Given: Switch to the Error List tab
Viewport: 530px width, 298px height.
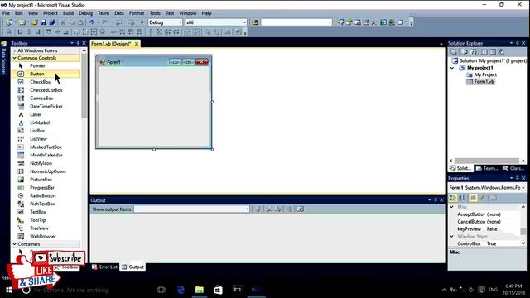Looking at the screenshot, I should click(x=105, y=267).
